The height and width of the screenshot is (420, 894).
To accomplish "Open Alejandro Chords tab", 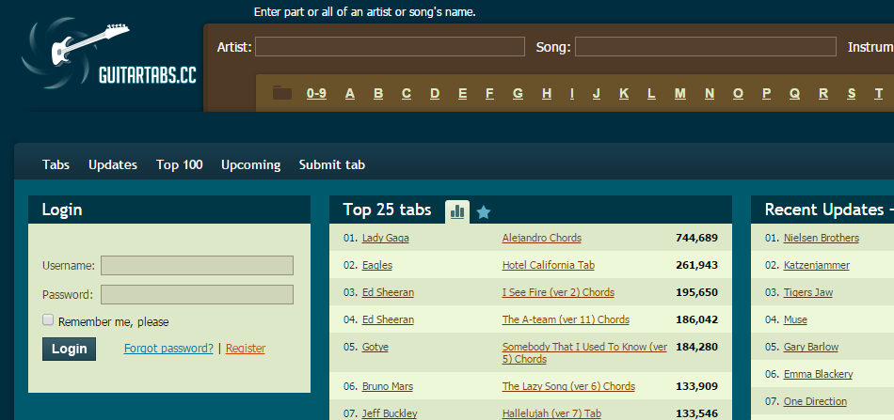I will 542,238.
